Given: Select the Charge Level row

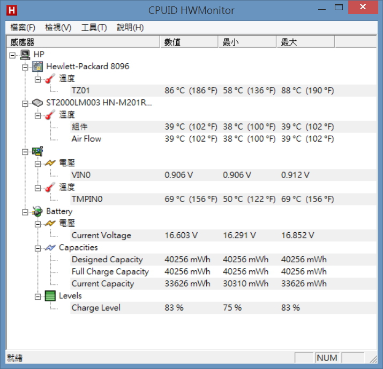Looking at the screenshot, I should [96, 308].
